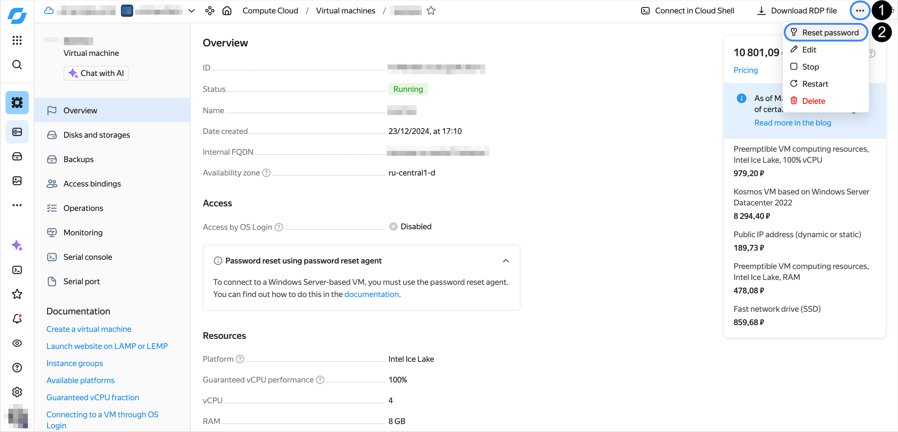The image size is (898, 432).
Task: Click Availability zone help icon
Action: [x=266, y=173]
